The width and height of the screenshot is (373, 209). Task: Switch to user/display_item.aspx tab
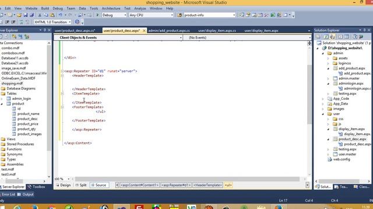261,31
